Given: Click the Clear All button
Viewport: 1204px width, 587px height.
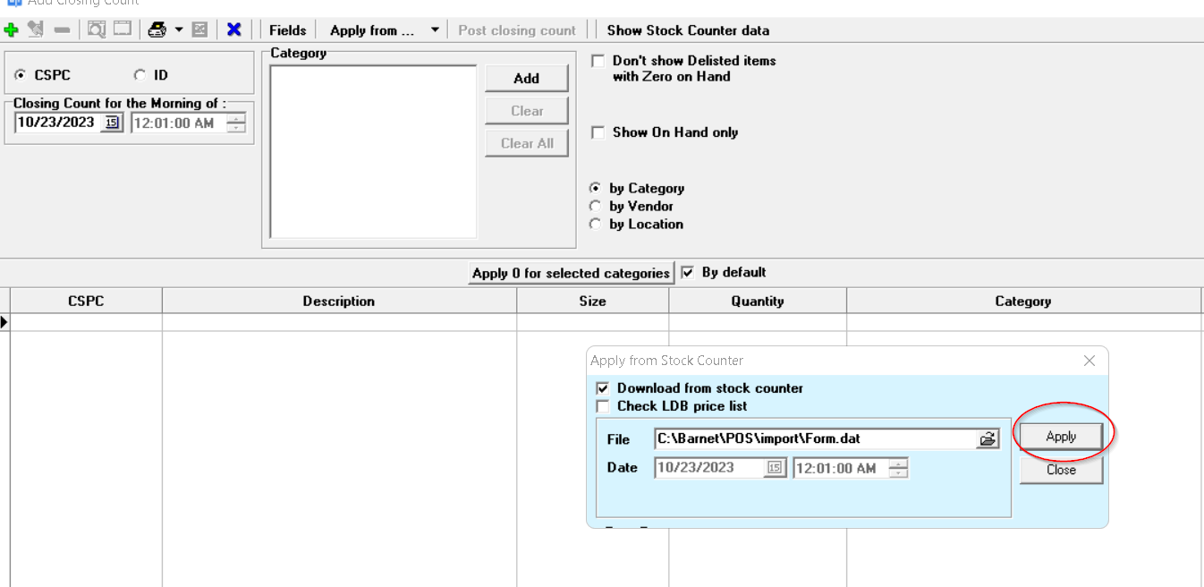Looking at the screenshot, I should click(527, 143).
